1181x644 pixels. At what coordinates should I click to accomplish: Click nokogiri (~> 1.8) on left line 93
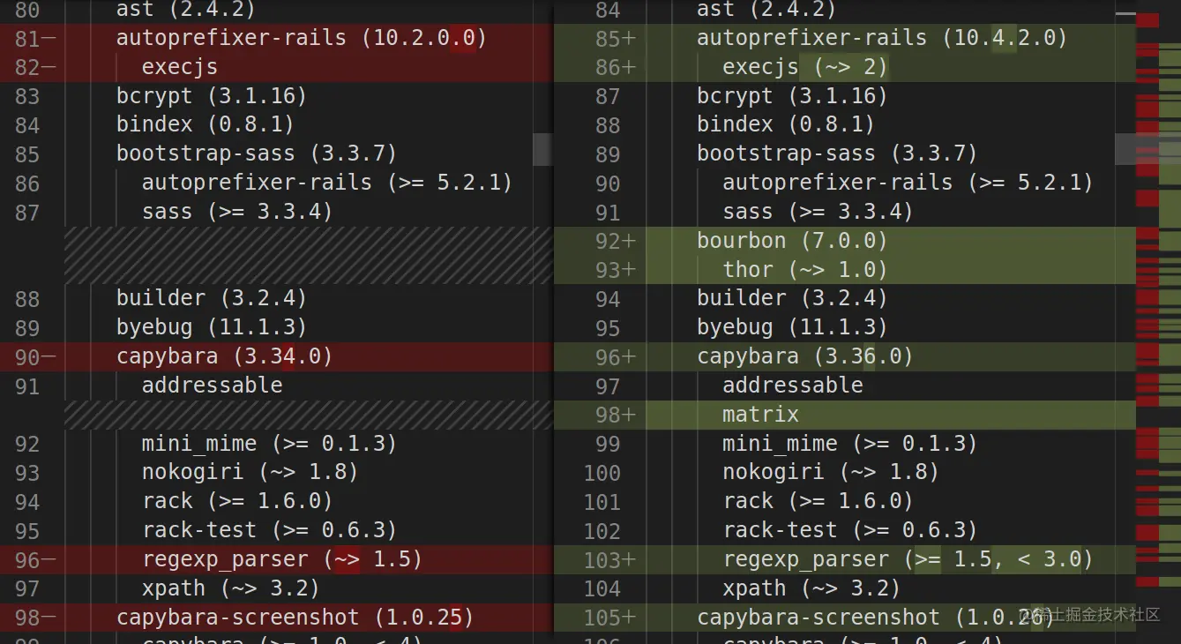click(x=250, y=472)
